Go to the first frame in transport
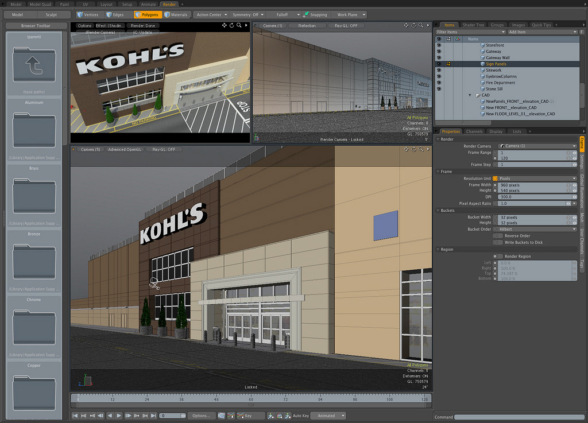This screenshot has height=423, width=588. pos(75,416)
